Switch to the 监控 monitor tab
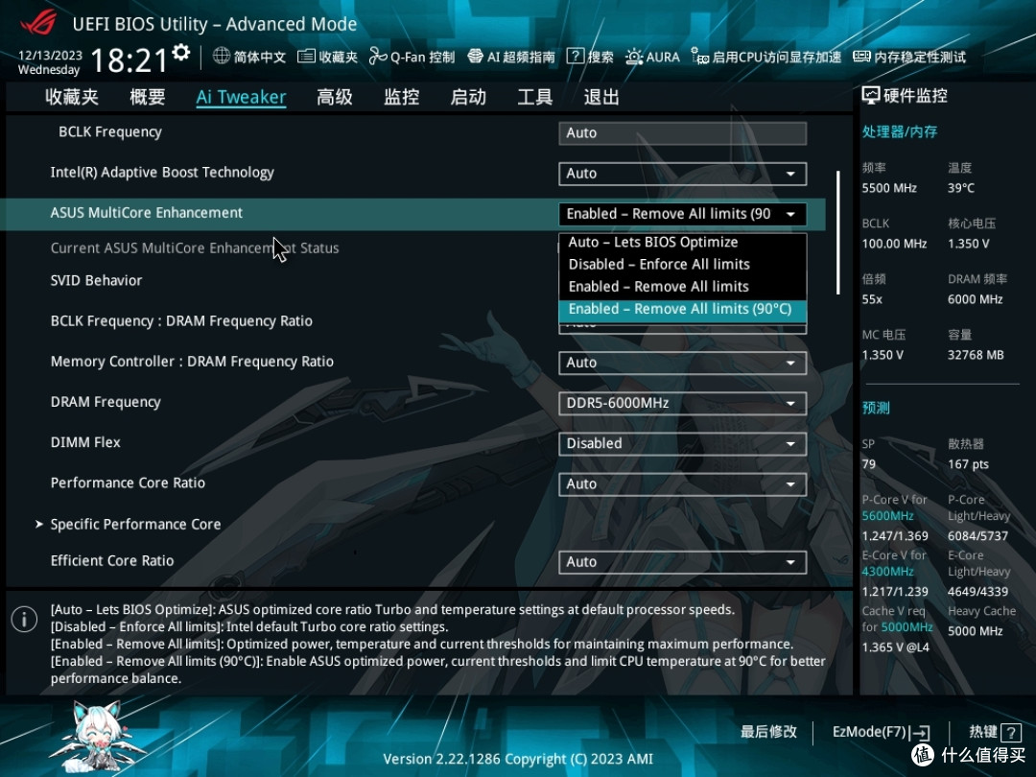The height and width of the screenshot is (777, 1036). point(401,97)
